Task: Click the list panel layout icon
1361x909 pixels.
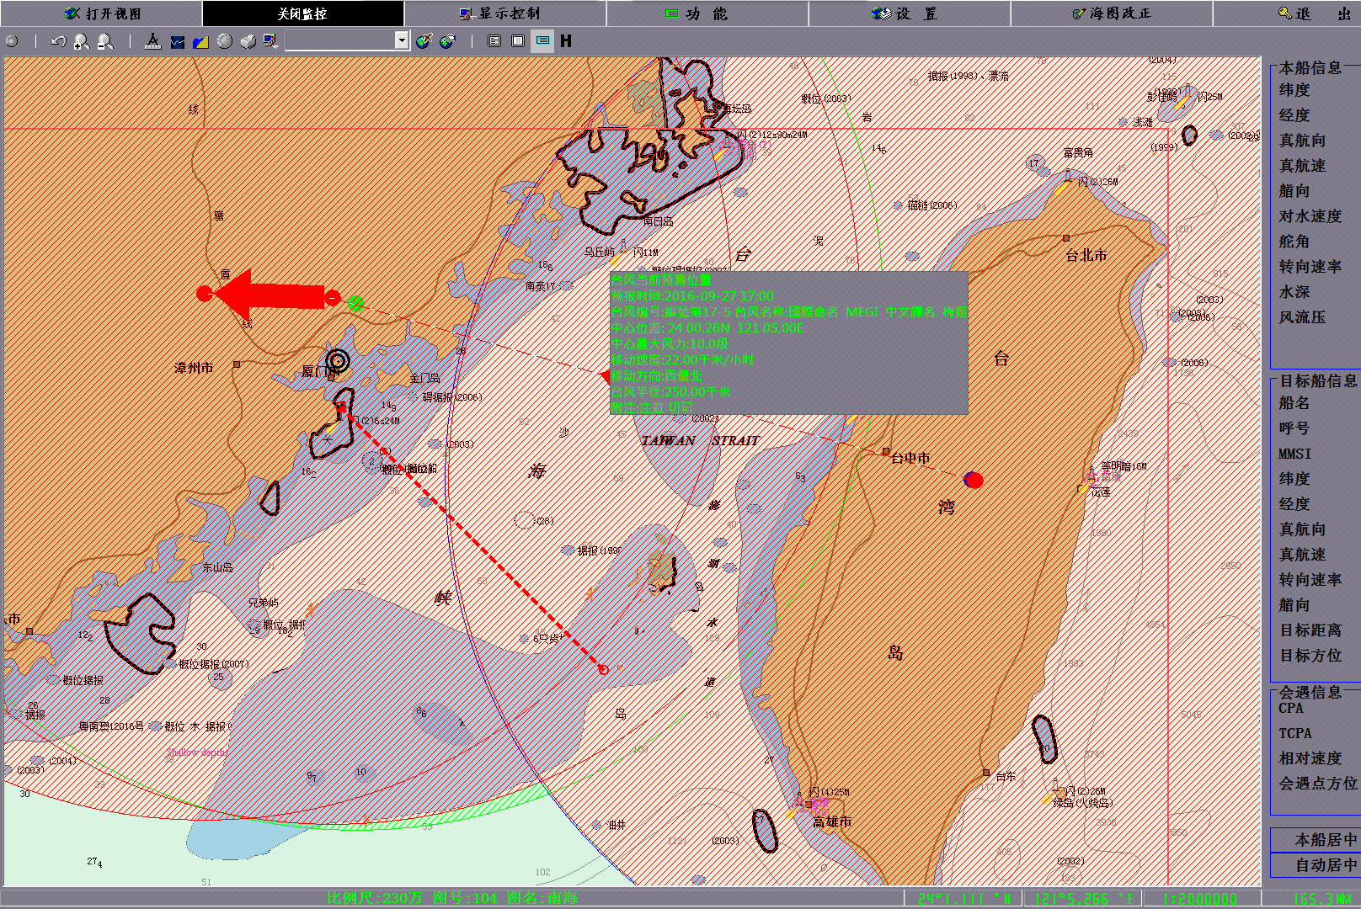Action: pos(494,41)
